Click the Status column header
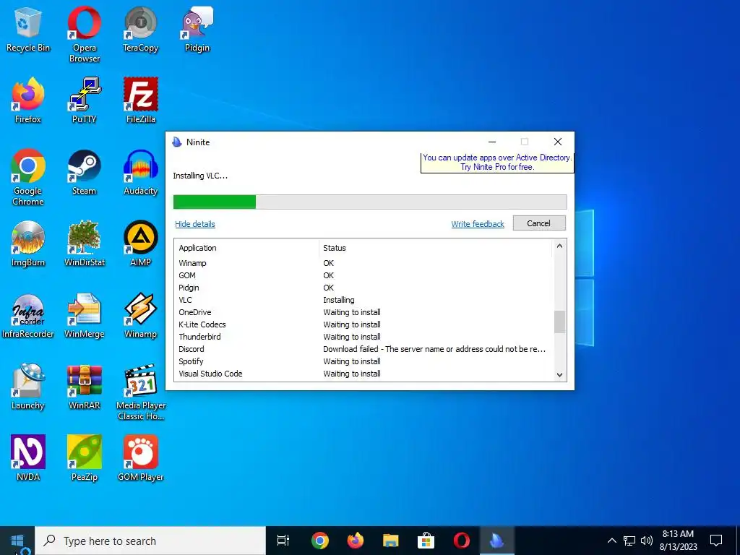Screen dimensions: 740x555 click(x=436, y=248)
